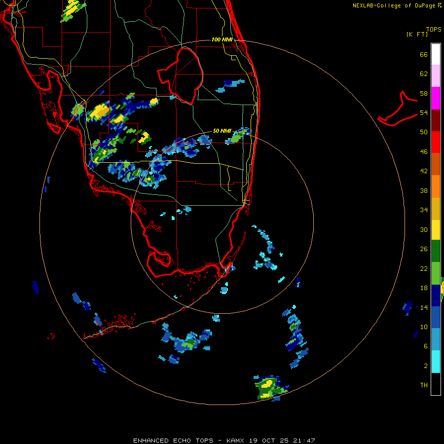Select the 54 value on the legend

coord(424,112)
